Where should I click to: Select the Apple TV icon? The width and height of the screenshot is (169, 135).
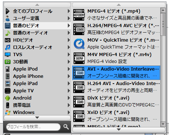8,91
